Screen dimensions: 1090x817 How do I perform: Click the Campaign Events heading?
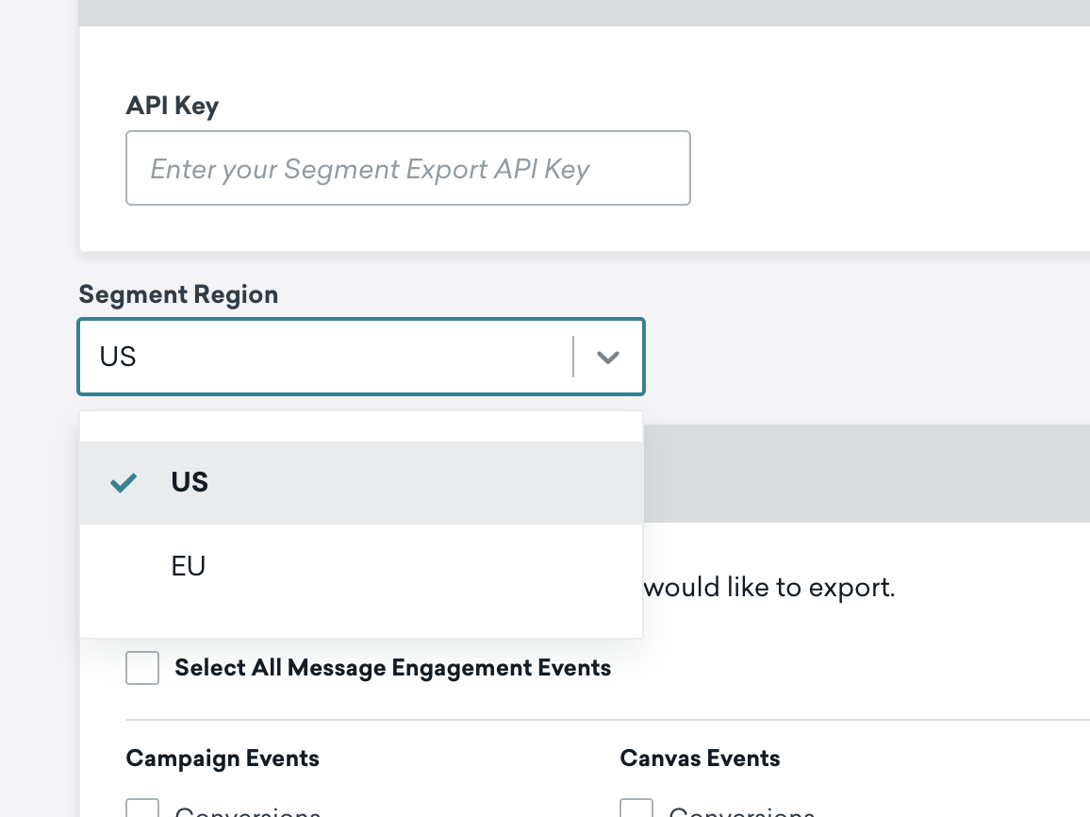click(223, 759)
